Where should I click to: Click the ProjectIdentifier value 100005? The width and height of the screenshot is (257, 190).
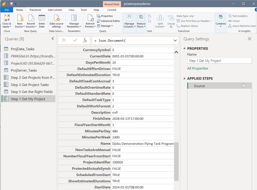[118, 162]
